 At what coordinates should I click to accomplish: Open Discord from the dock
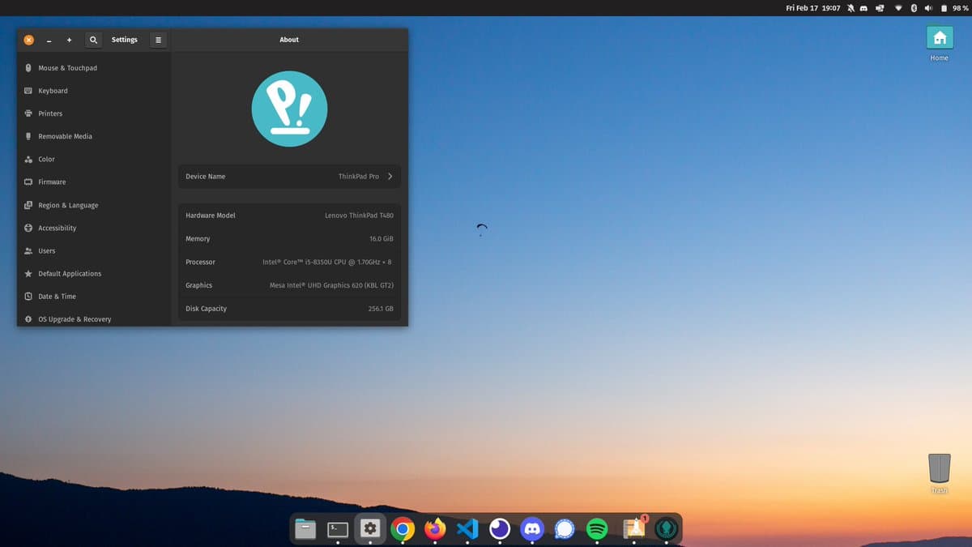(x=532, y=528)
